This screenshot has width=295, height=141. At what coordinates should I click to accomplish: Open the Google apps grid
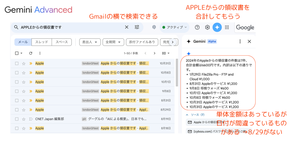[227, 27]
